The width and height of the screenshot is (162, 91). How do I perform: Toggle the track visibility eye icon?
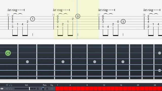(x=2, y=89)
